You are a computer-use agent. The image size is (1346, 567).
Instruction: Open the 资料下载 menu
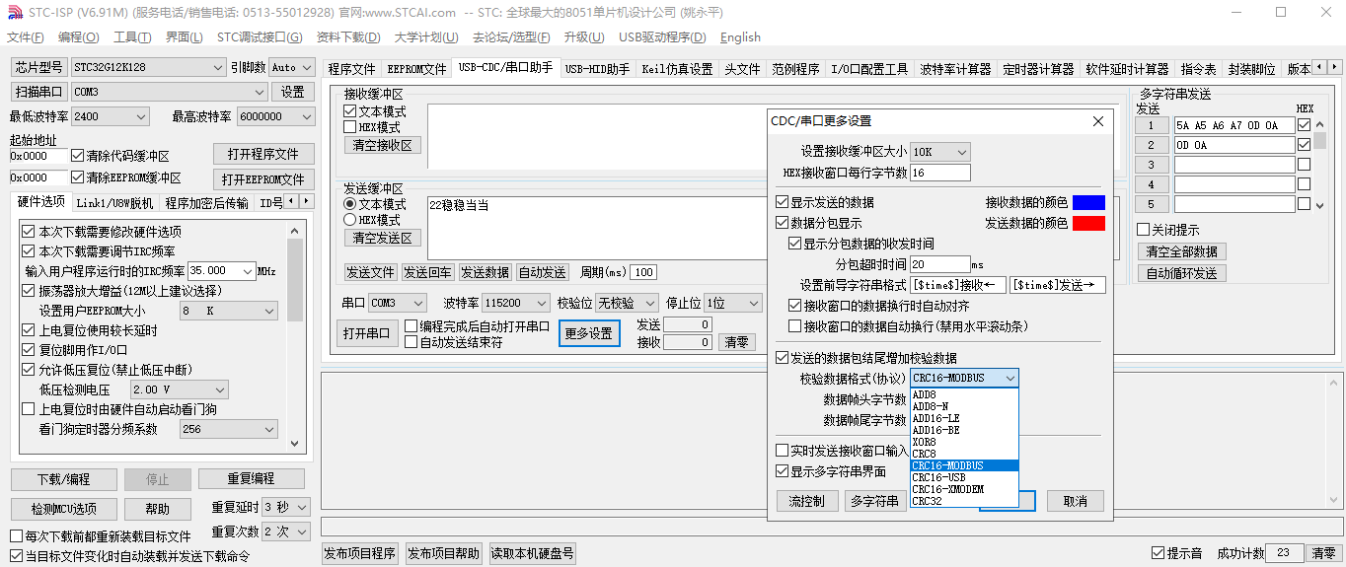point(347,37)
